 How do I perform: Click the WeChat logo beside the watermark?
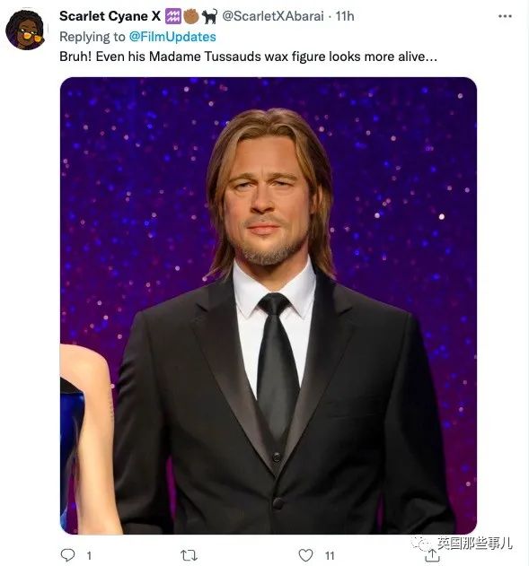pos(423,544)
